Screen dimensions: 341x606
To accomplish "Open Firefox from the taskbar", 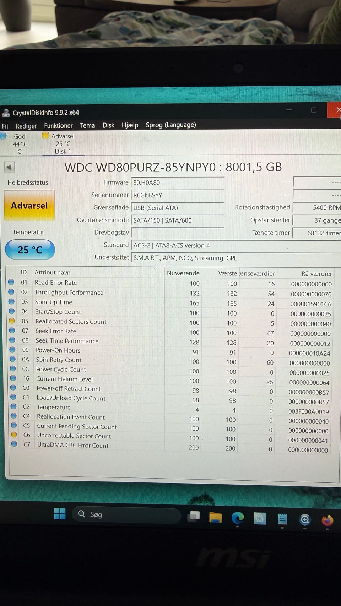I will pos(327,521).
